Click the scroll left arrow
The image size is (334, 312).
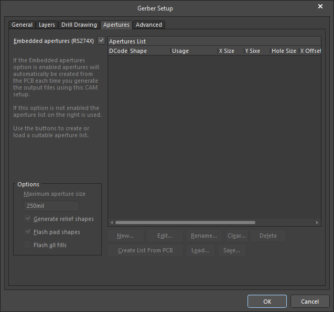click(x=112, y=222)
